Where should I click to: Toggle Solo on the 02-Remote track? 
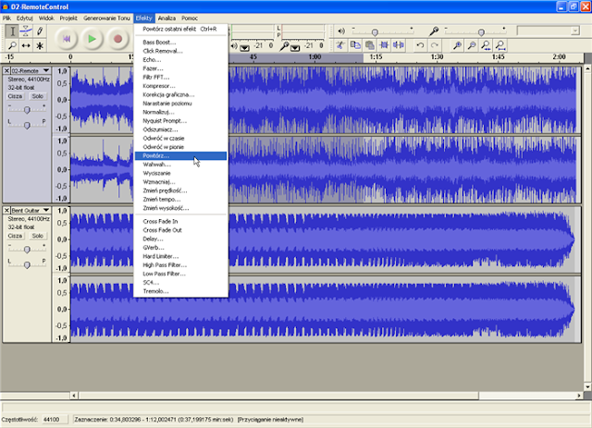pyautogui.click(x=37, y=95)
